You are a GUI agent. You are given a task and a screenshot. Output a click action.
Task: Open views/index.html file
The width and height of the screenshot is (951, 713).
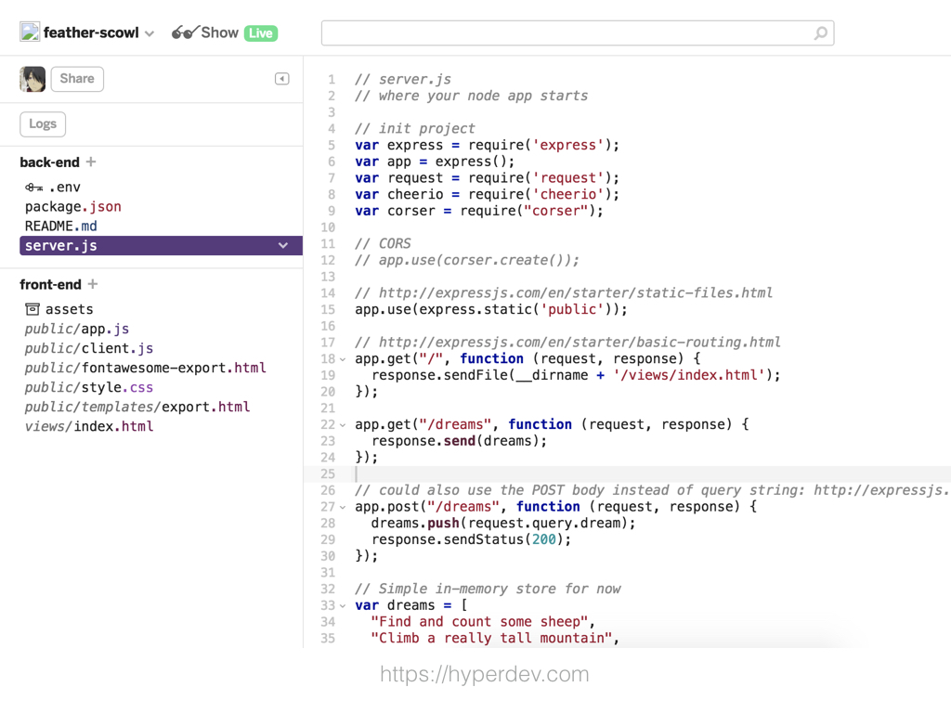coord(88,426)
